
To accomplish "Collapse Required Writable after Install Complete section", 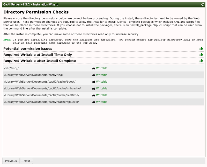I will click(40, 61).
